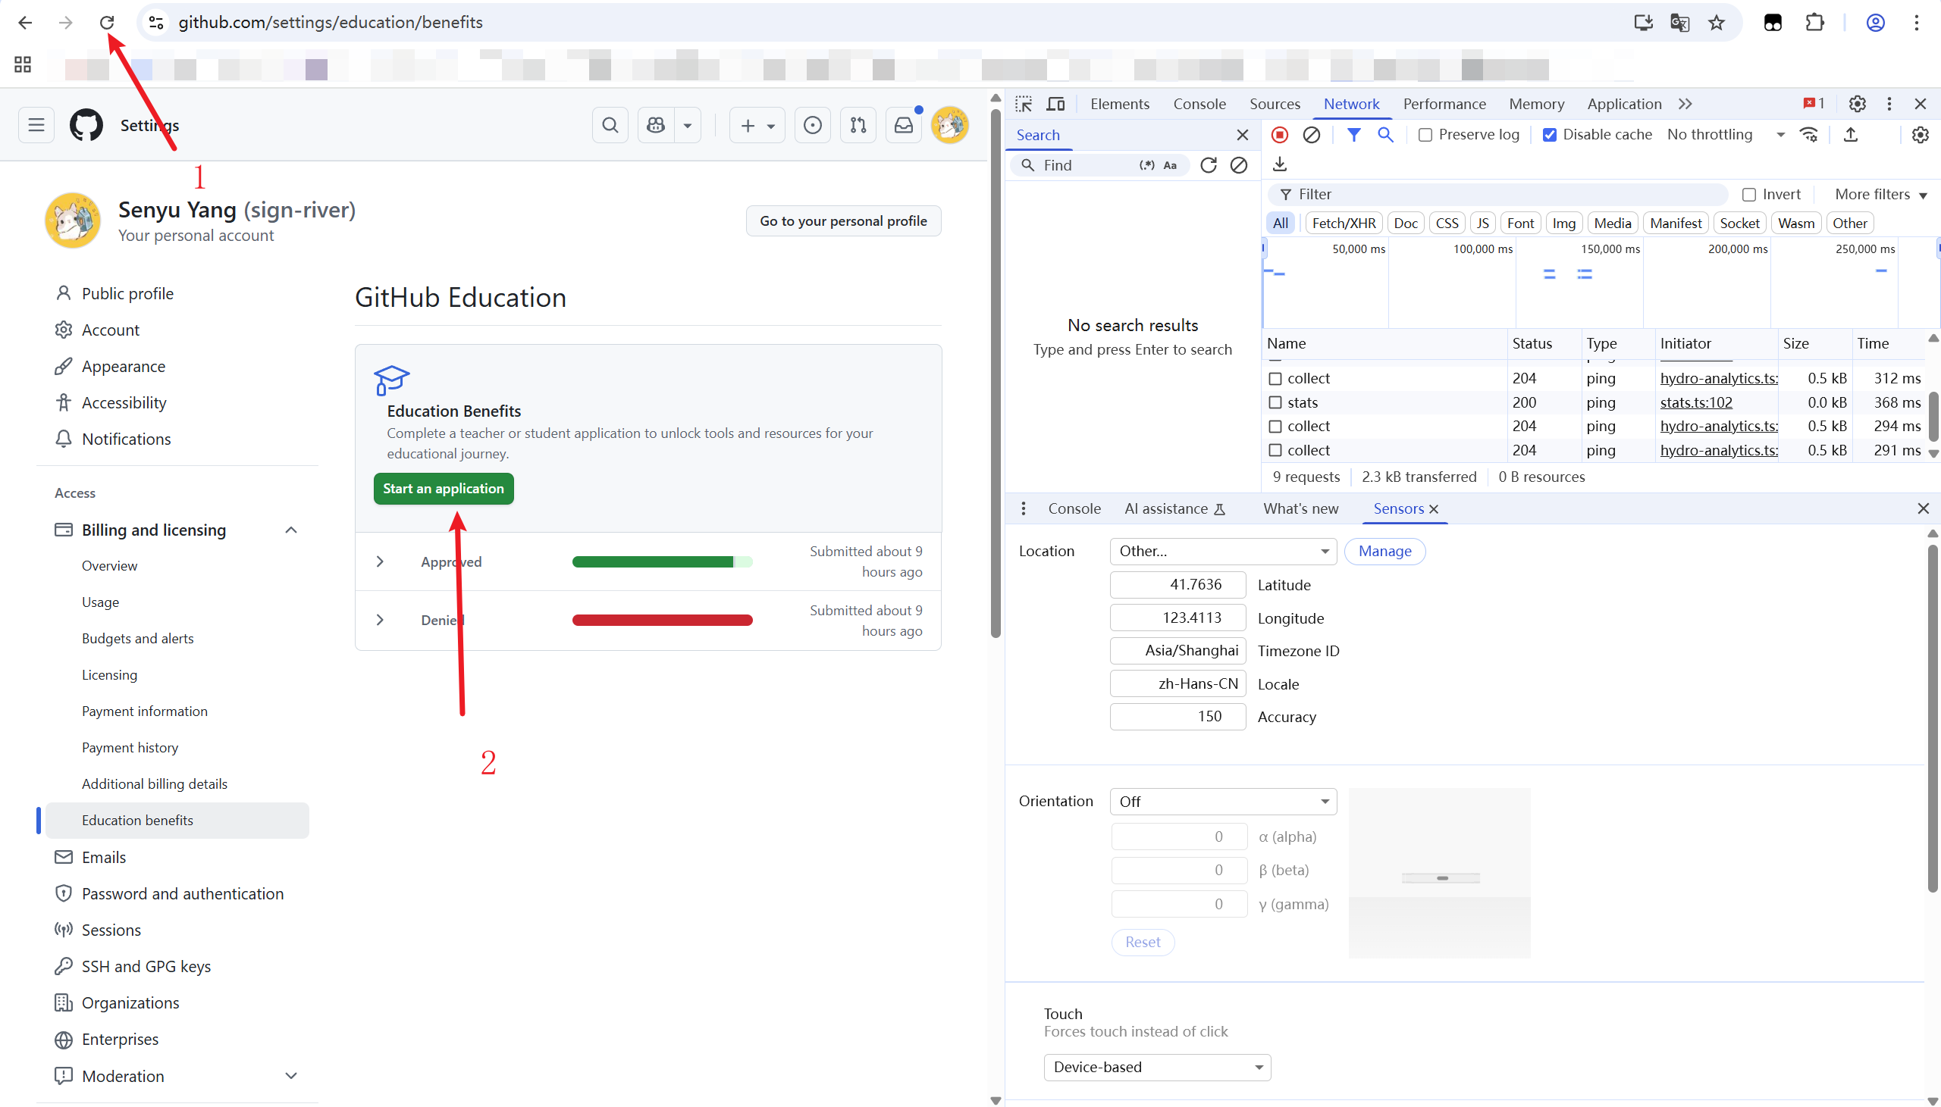The height and width of the screenshot is (1107, 1941).
Task: Go back with the browser back arrow
Action: tap(25, 23)
